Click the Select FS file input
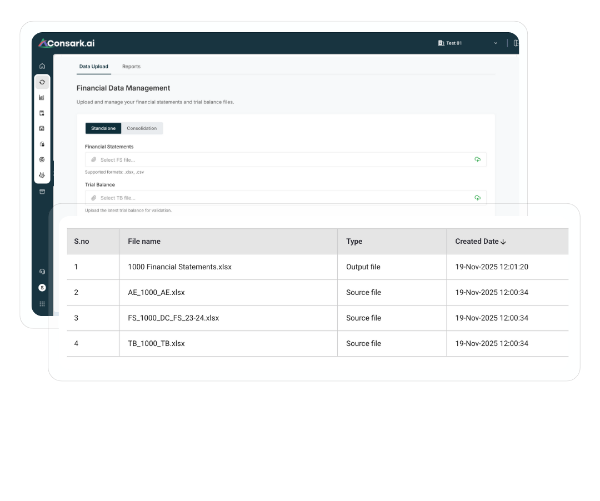The height and width of the screenshot is (501, 600). pyautogui.click(x=278, y=160)
